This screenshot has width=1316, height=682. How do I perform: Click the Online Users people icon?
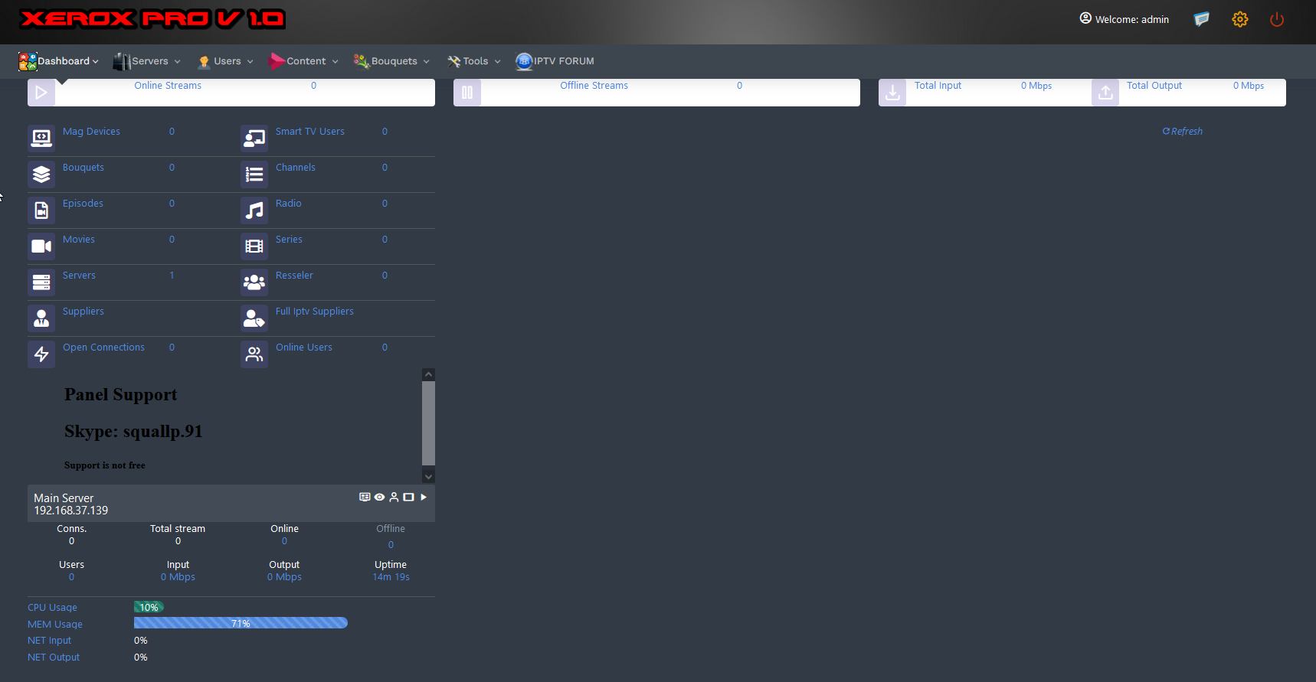point(254,354)
